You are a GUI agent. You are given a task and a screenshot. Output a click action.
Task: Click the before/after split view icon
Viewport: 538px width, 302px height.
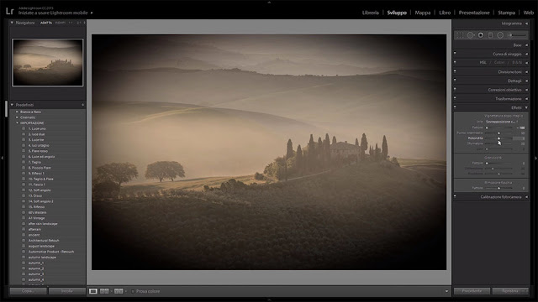click(x=119, y=291)
